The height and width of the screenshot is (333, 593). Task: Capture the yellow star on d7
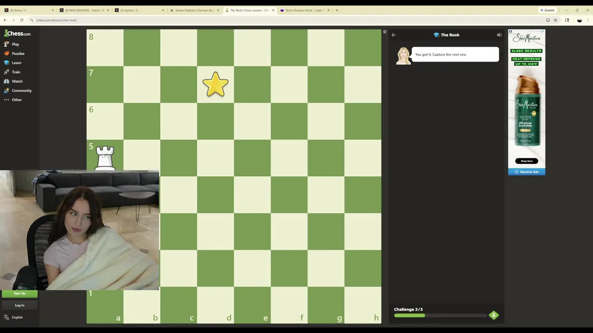215,84
